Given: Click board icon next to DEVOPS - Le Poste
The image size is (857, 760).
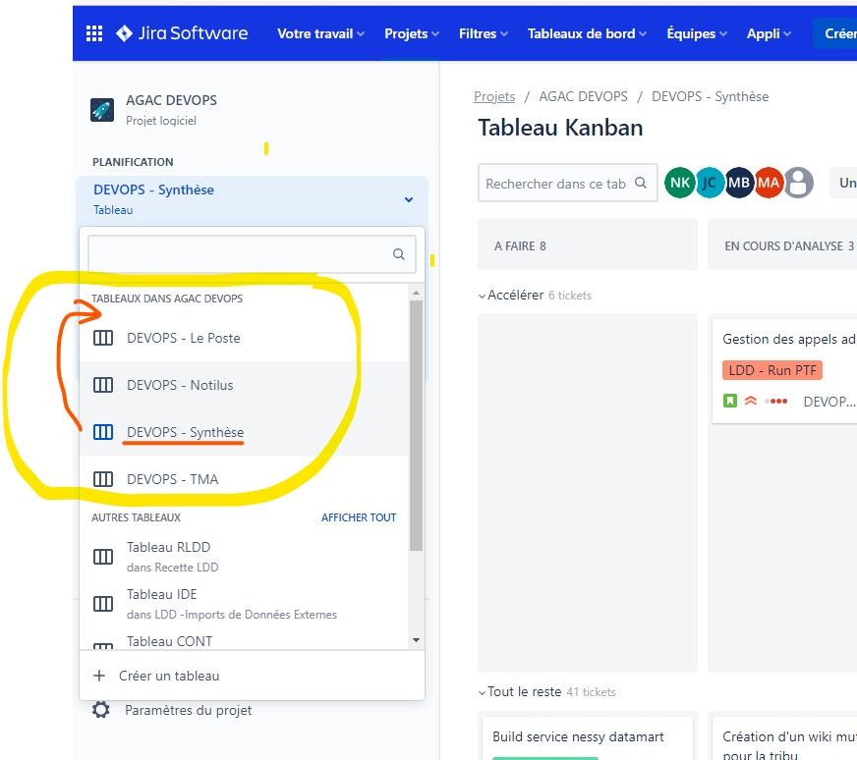Looking at the screenshot, I should [x=103, y=338].
